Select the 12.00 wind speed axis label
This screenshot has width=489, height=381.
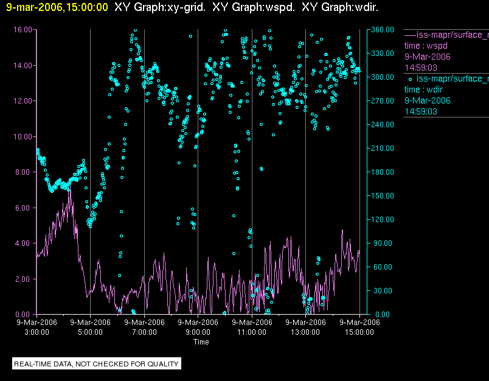pos(23,101)
